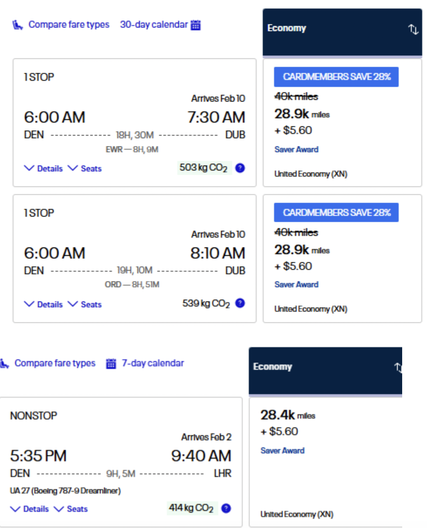Expand Seats for the EWR layover flight
Image resolution: width=427 pixels, height=528 pixels.
85,169
